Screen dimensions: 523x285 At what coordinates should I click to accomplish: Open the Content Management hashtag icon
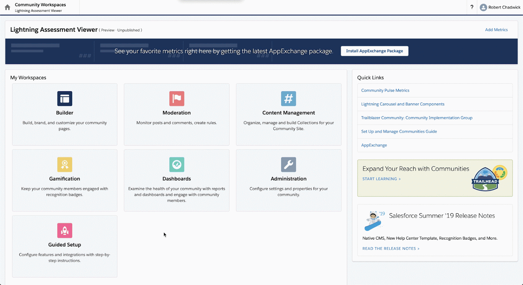pyautogui.click(x=289, y=99)
